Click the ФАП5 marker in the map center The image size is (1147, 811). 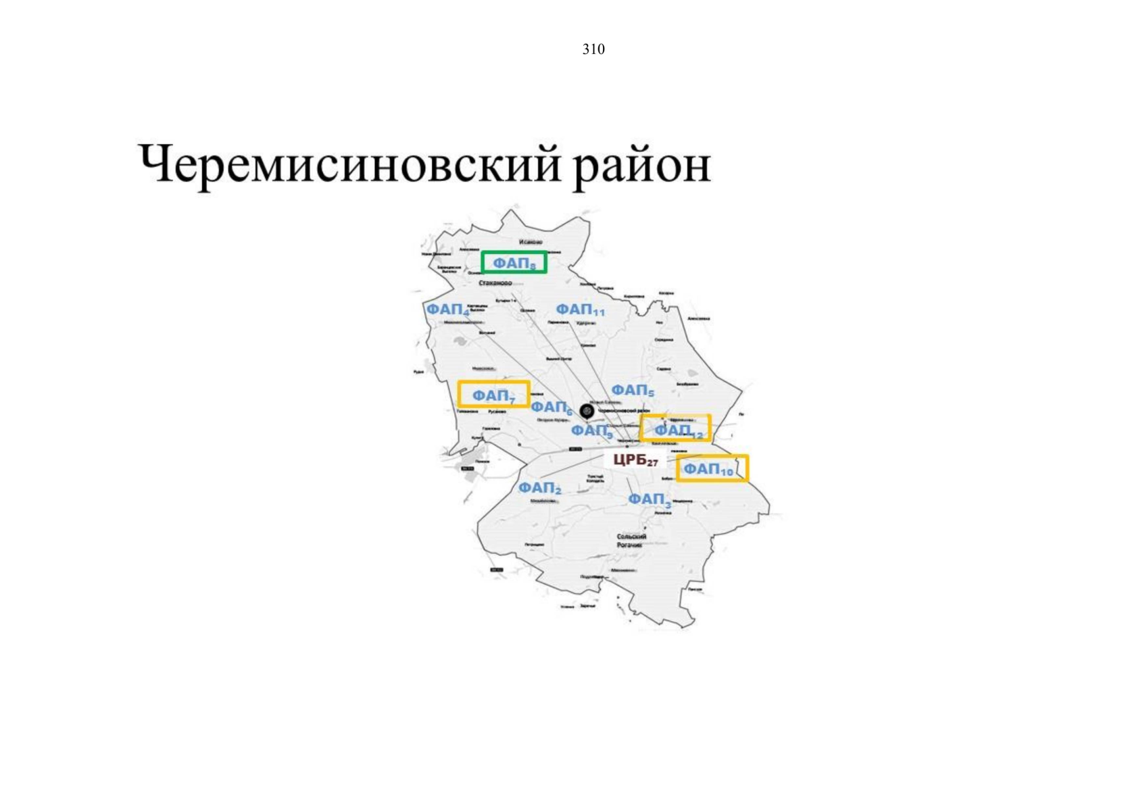point(633,390)
